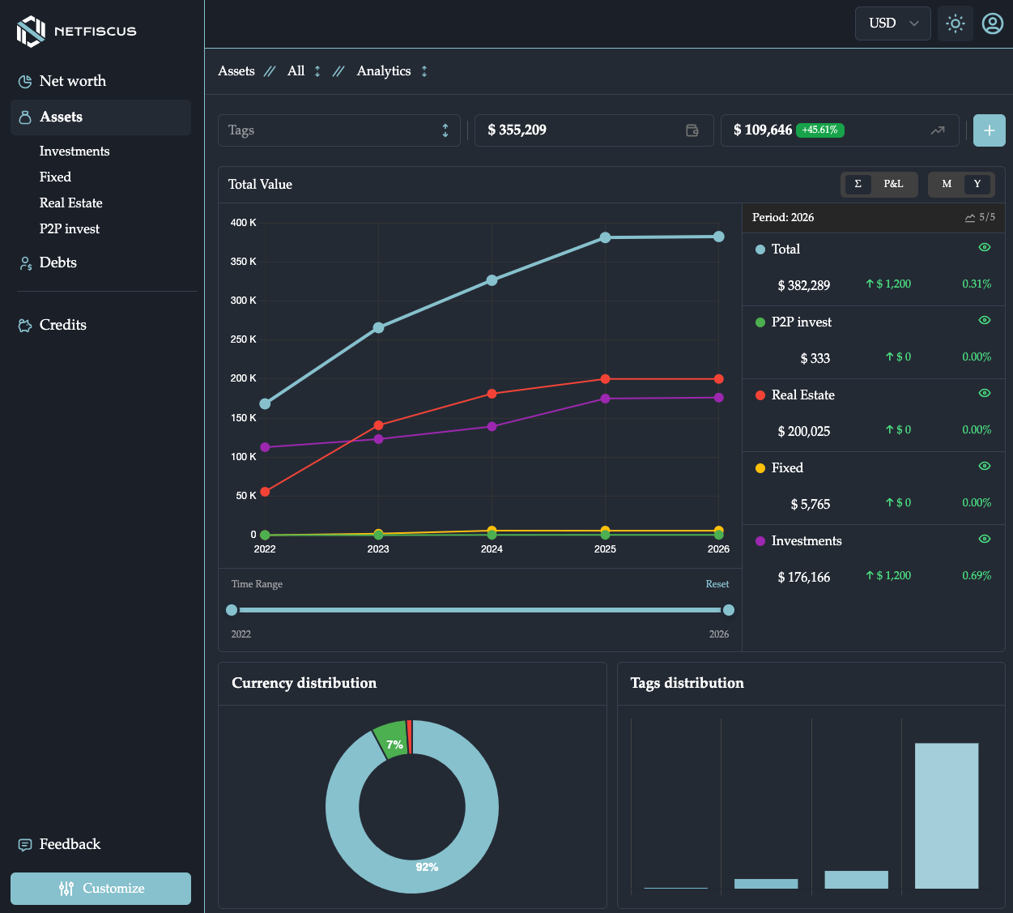Click the Customize sliders icon
Screen dimensions: 1013x913
pyautogui.click(x=66, y=889)
